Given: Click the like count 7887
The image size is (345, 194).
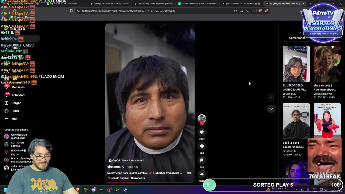Looking at the screenshot, I should (202, 139).
